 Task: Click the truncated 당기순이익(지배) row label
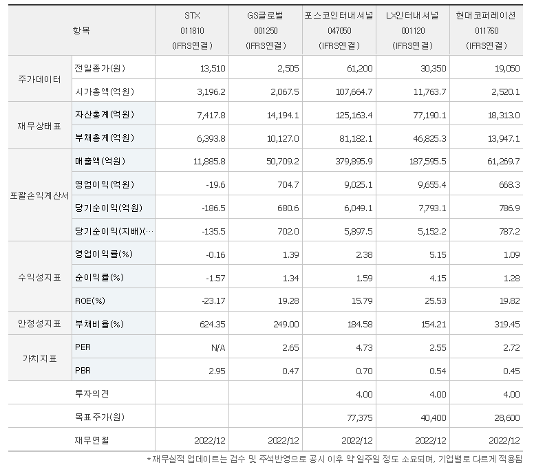(114, 231)
